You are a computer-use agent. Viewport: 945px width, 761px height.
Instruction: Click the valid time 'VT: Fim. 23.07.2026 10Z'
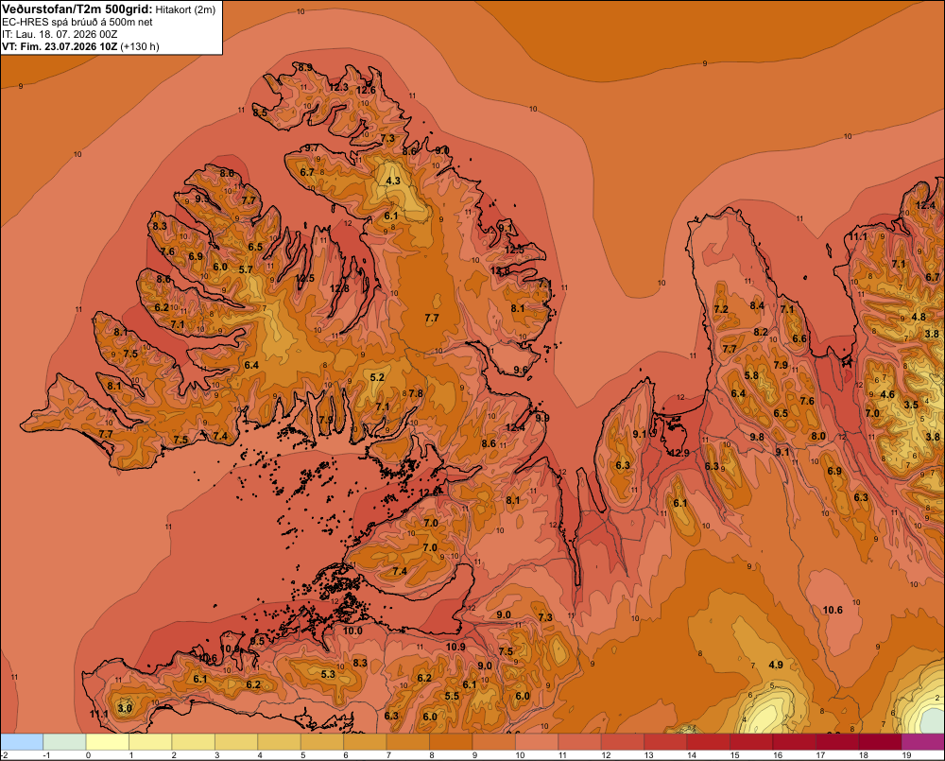pos(60,46)
